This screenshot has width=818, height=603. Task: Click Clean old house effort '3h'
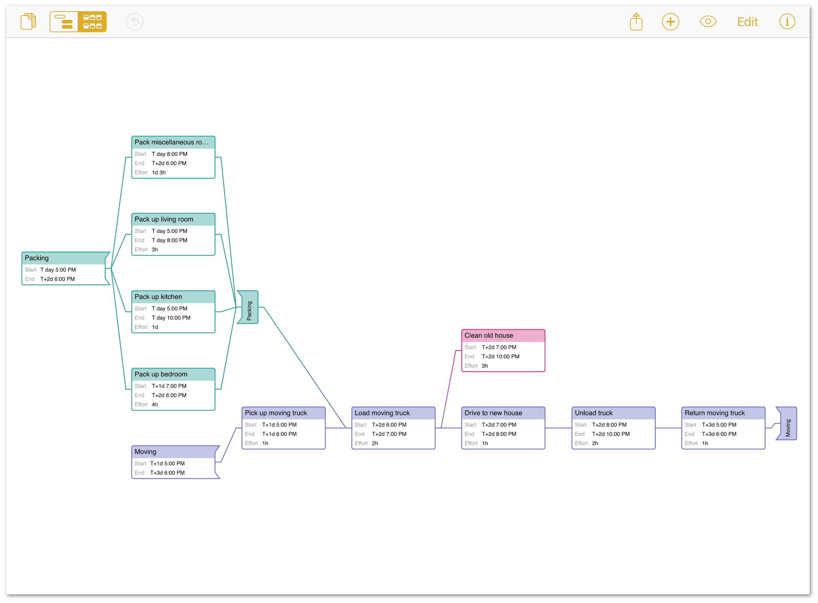point(485,366)
